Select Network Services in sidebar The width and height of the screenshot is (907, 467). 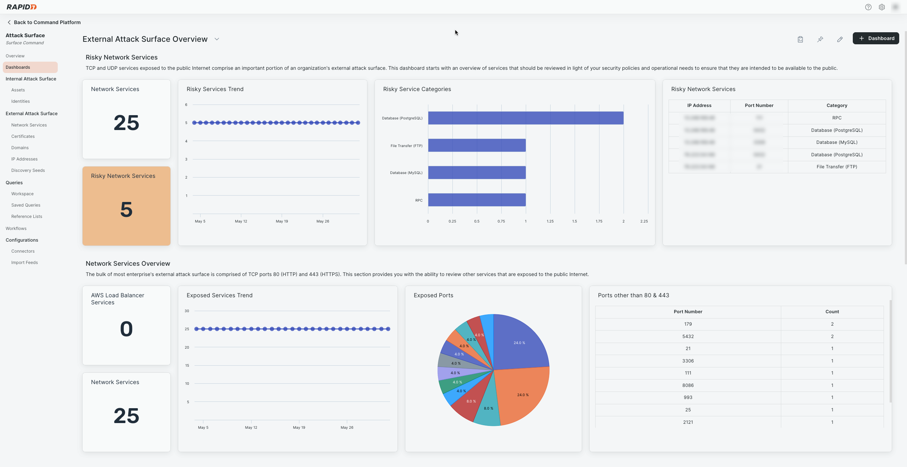(x=29, y=125)
